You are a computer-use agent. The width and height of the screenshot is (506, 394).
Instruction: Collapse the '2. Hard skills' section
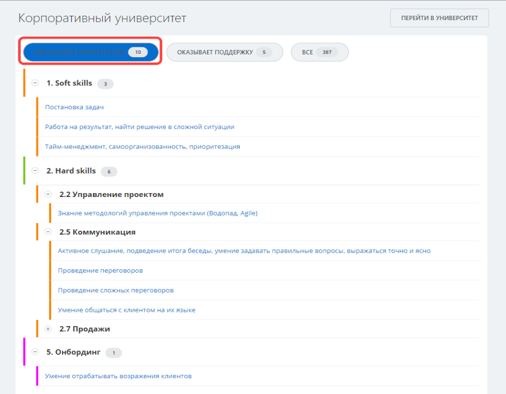point(35,171)
